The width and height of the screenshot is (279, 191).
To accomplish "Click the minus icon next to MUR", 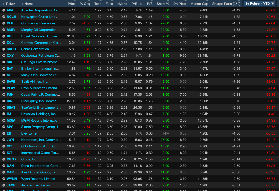I will tap(4, 30).
